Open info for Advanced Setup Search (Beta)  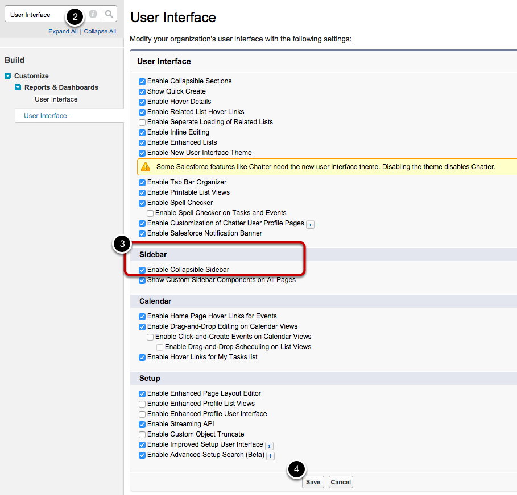coord(270,456)
